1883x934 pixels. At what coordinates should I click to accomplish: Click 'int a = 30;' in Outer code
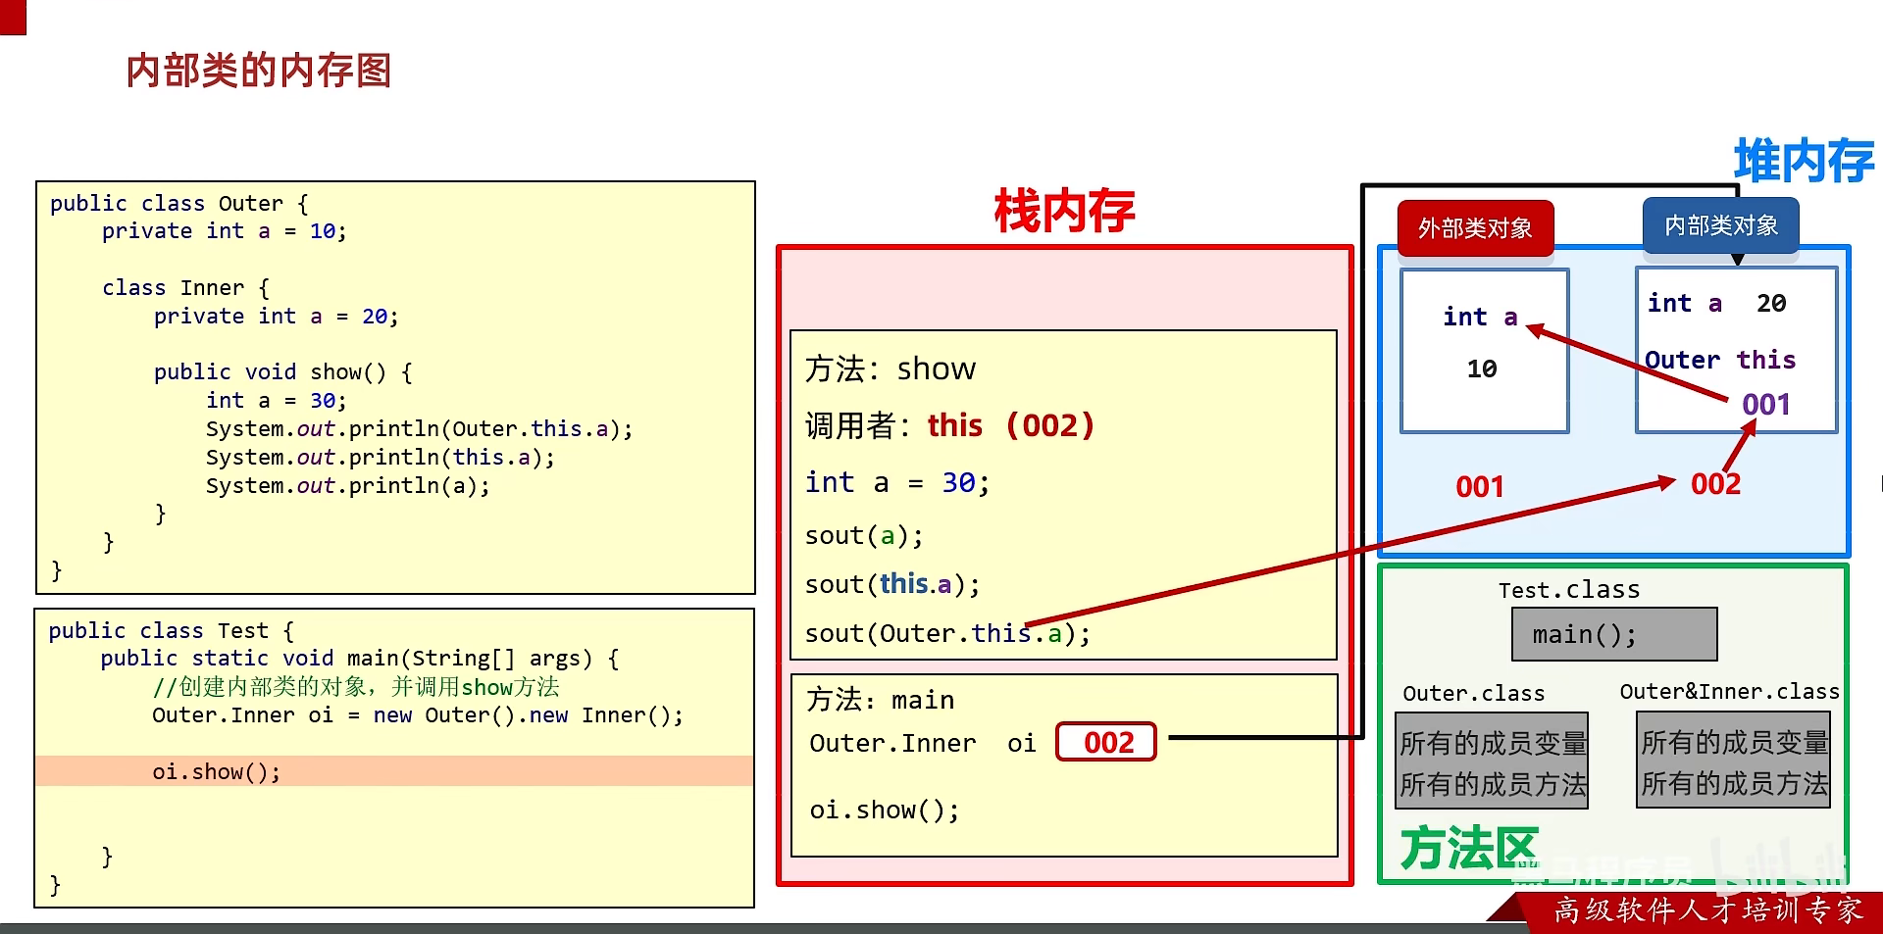click(277, 401)
